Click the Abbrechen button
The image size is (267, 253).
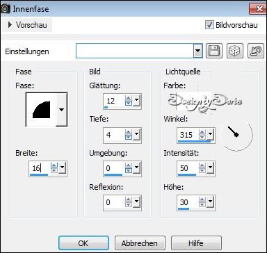point(140,243)
